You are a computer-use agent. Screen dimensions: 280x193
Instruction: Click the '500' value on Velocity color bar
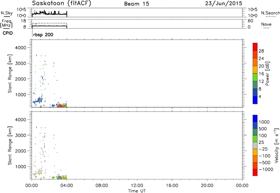pos(264,129)
